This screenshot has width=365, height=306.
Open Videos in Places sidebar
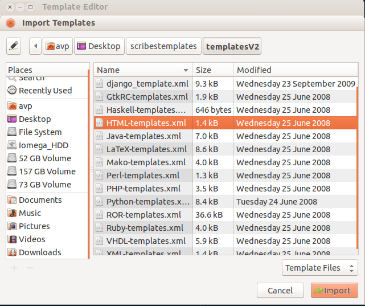click(47, 239)
